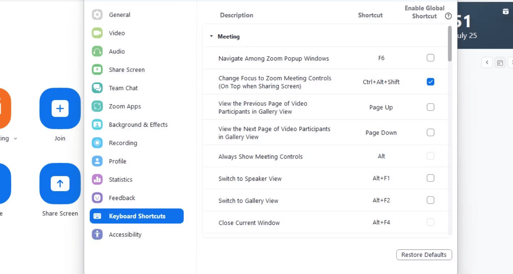This screenshot has width=513, height=274.
Task: Edit the F6 shortcut field
Action: click(381, 58)
